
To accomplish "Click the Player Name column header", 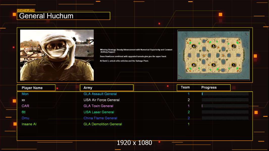I will pos(36,88).
